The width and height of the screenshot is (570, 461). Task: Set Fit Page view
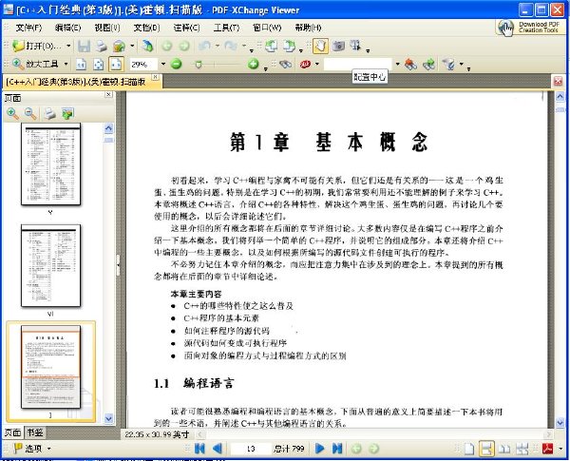pyautogui.click(x=99, y=65)
